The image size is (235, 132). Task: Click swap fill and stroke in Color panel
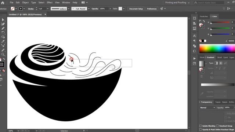[x=204, y=21]
